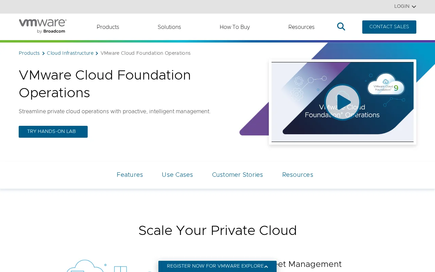The height and width of the screenshot is (272, 435).
Task: Jump to the Resources section tab
Action: (298, 175)
